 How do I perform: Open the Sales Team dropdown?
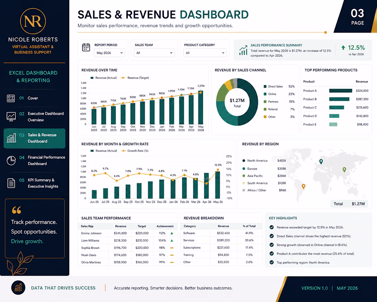[154, 53]
